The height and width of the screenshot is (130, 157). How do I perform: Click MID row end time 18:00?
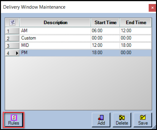pyautogui.click(x=136, y=45)
